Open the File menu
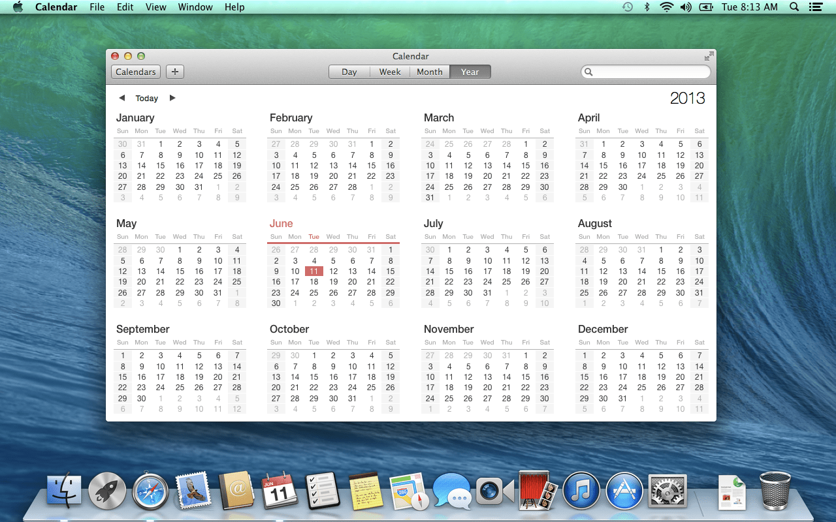 coord(97,7)
